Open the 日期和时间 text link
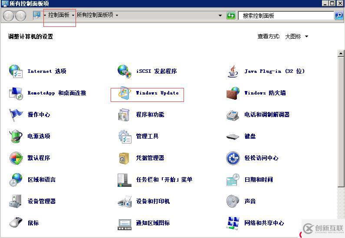 point(259,179)
